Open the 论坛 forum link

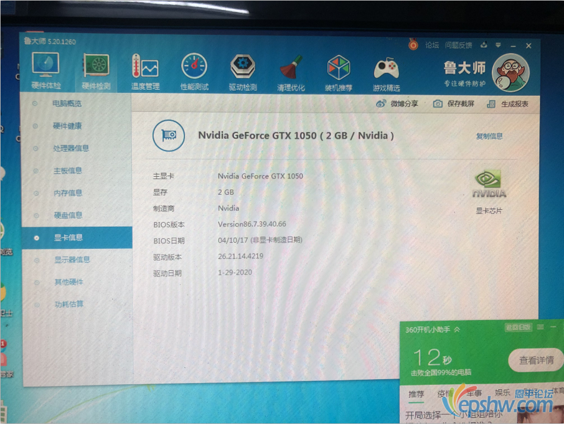click(x=432, y=45)
